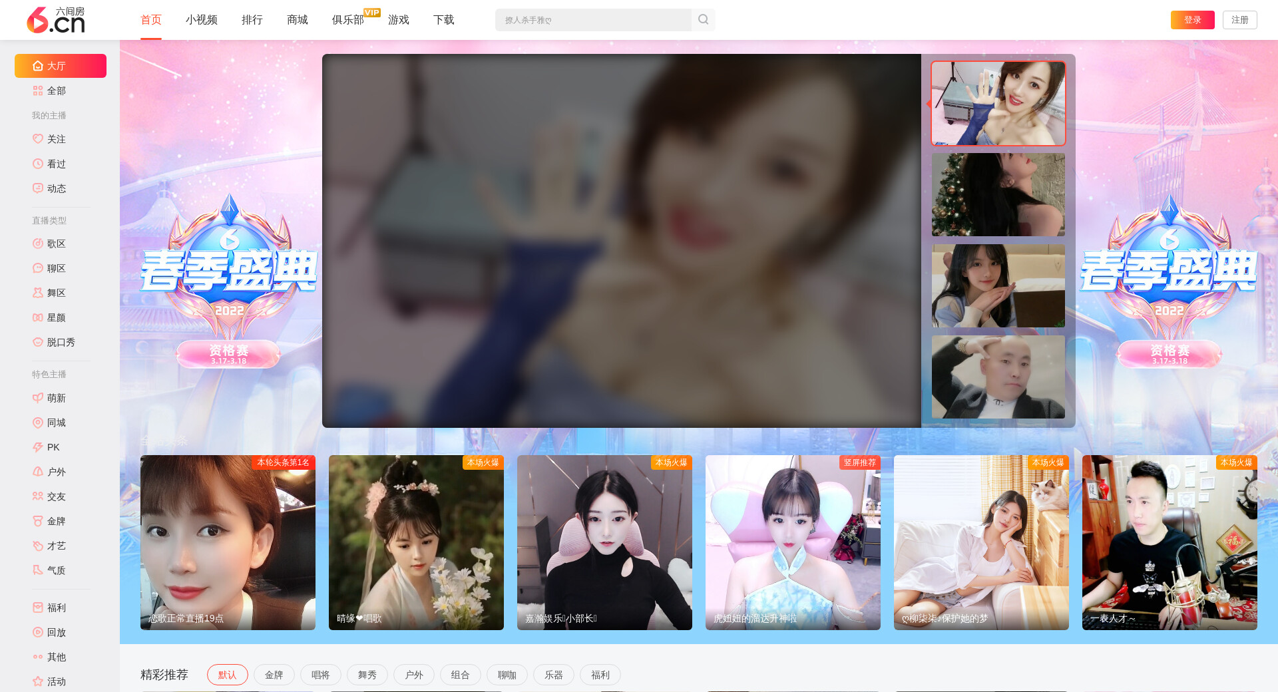Open the 小视频 navigation tab
Image resolution: width=1278 pixels, height=692 pixels.
pyautogui.click(x=202, y=20)
